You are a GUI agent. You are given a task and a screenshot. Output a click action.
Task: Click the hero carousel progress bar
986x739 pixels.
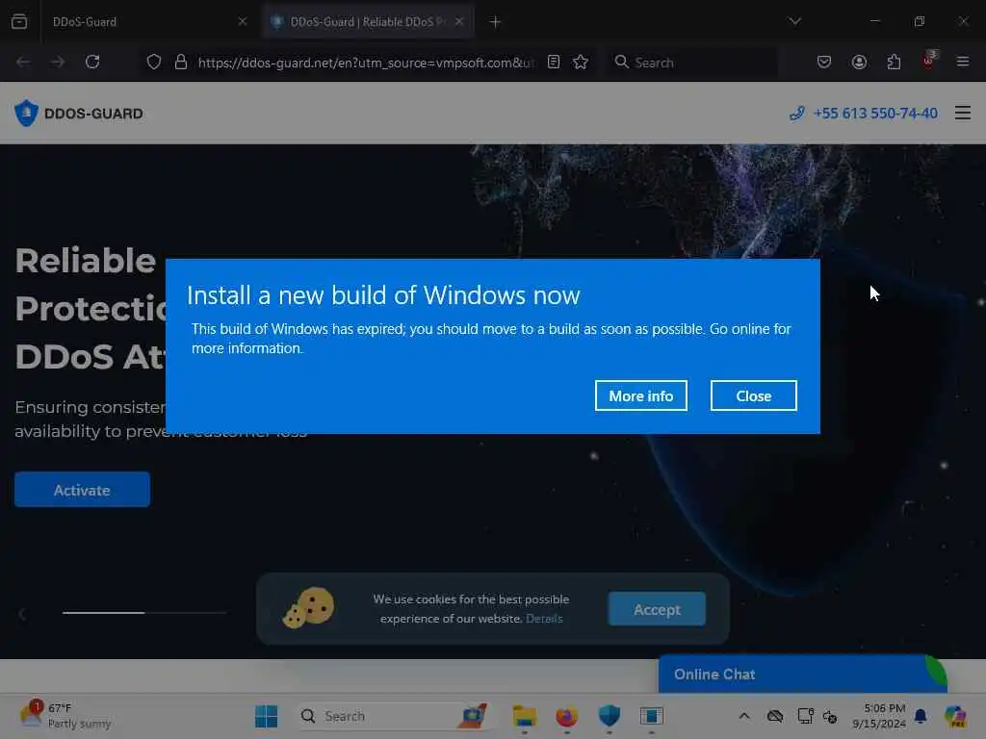(x=144, y=612)
